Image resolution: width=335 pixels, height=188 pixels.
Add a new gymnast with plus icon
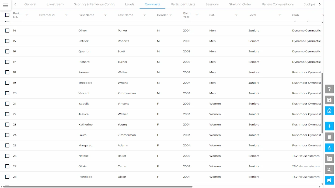(329, 126)
